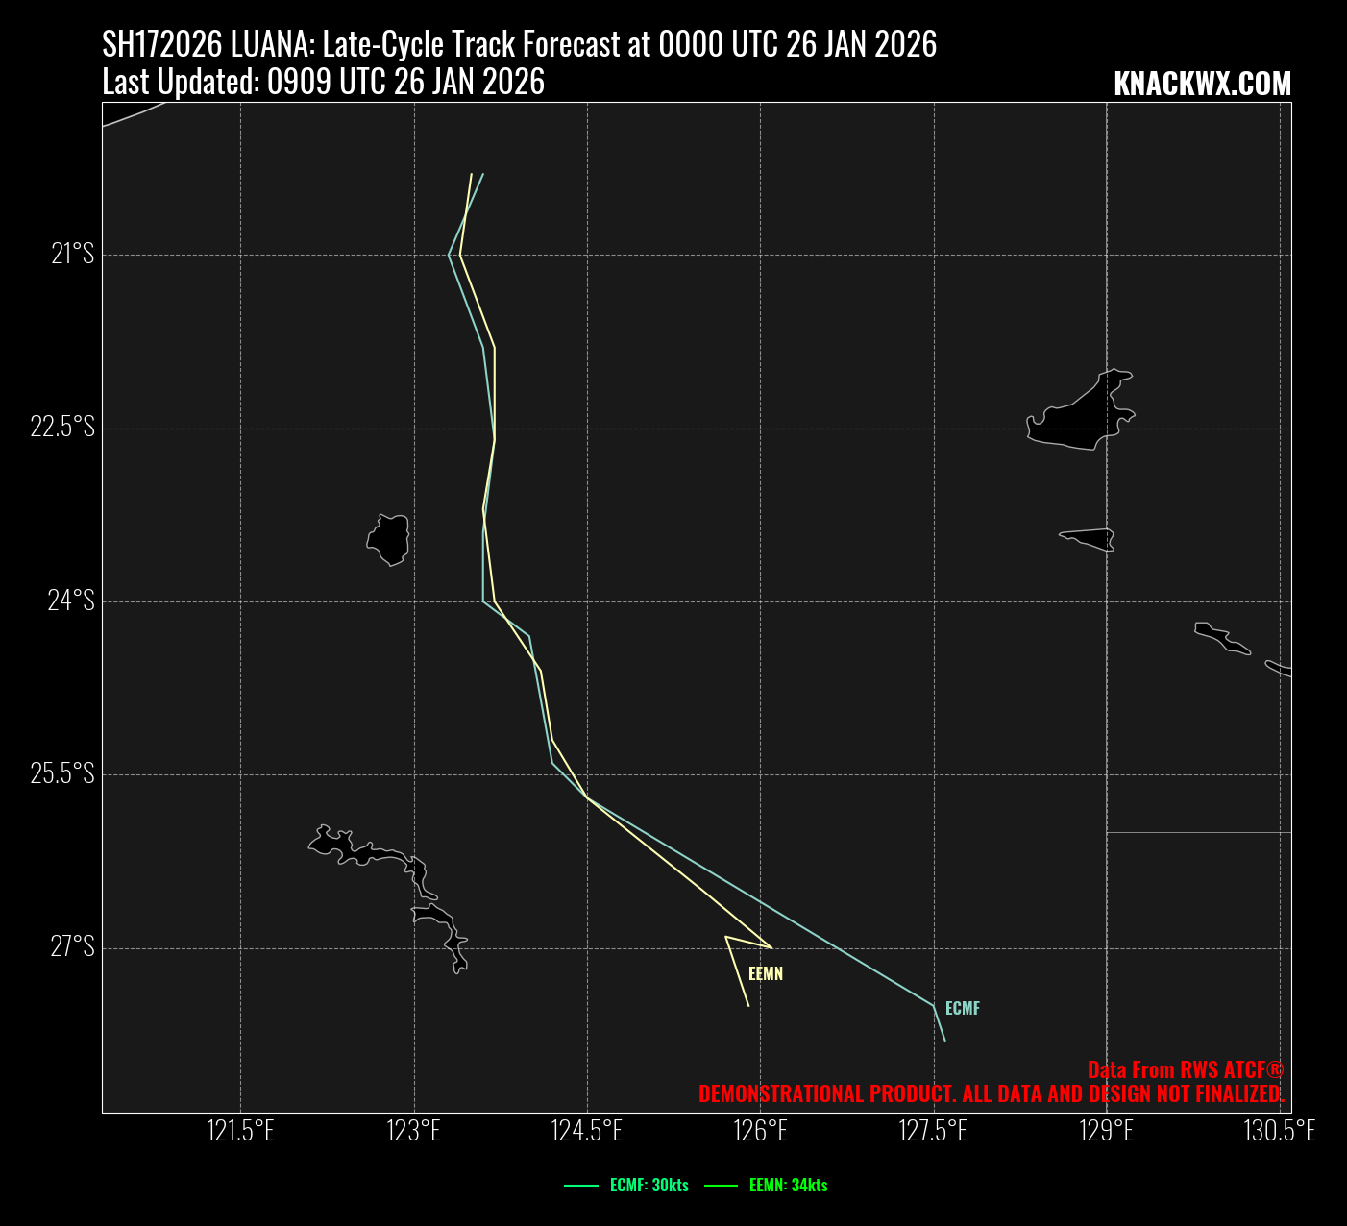Click the 121.5°E longitude axis label
1347x1226 pixels.
240,1131
